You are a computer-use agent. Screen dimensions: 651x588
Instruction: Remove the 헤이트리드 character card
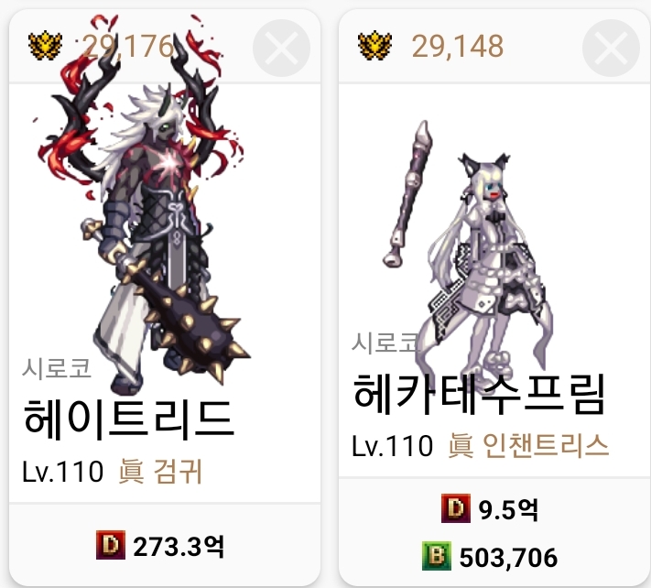[x=281, y=48]
